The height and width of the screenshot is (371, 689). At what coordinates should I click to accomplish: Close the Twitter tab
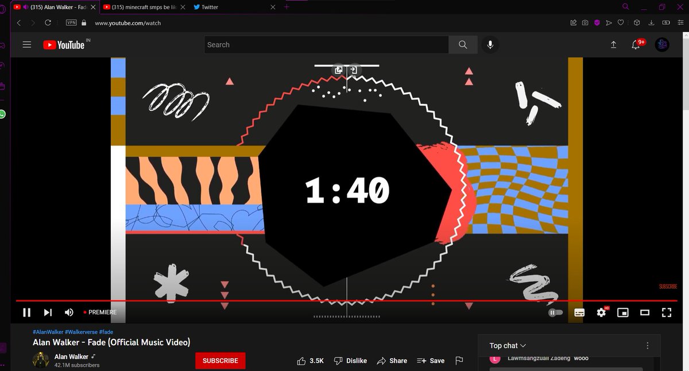click(272, 7)
